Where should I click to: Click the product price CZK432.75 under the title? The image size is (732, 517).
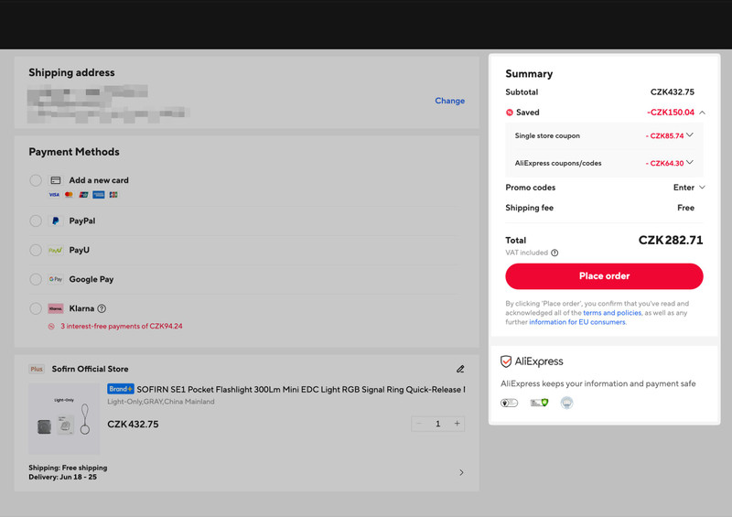tap(133, 425)
